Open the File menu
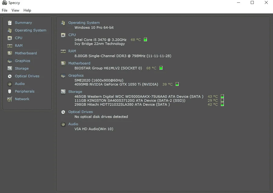The height and width of the screenshot is (193, 273). (x=5, y=10)
